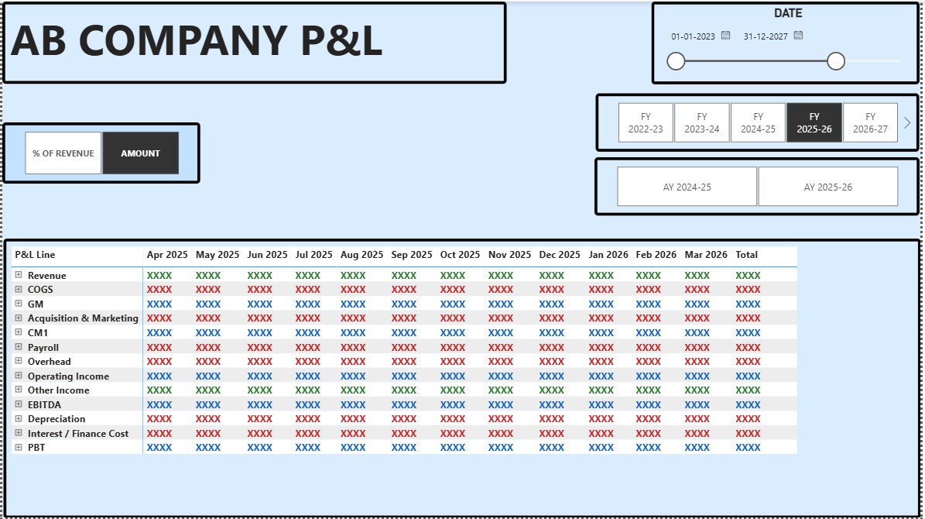Expand the COGS row

tap(19, 289)
